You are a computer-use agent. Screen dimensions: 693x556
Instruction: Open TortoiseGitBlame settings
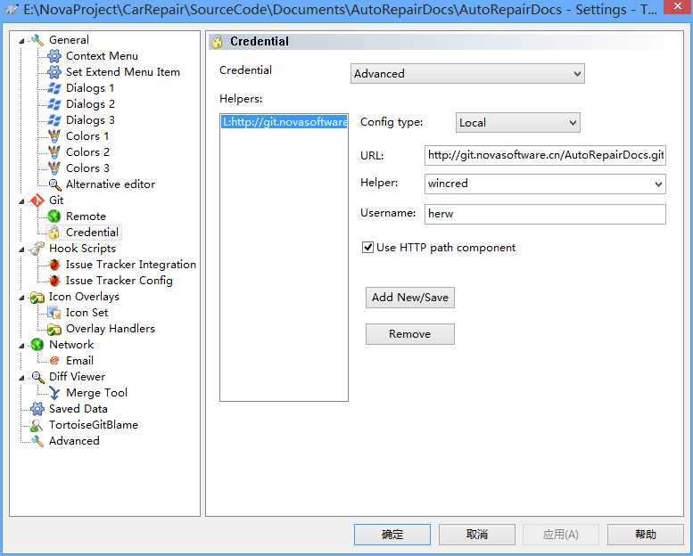(94, 425)
